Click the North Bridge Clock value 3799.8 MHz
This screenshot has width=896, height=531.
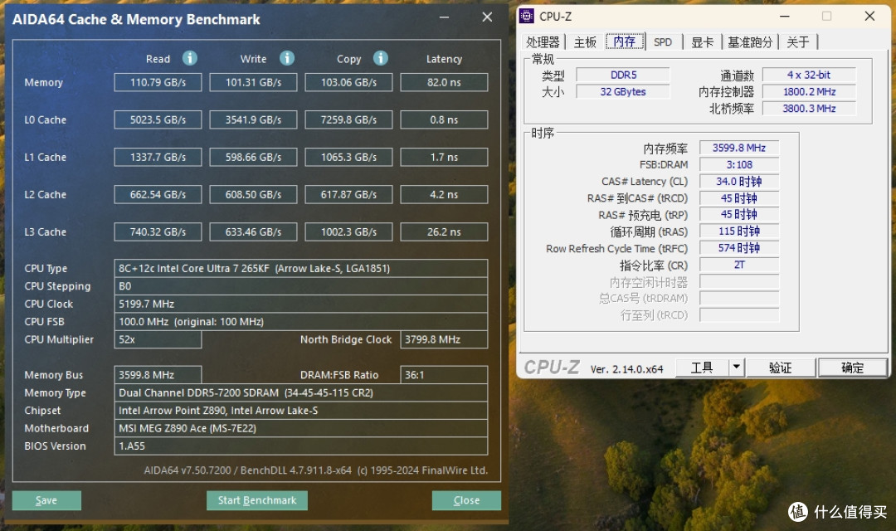click(444, 339)
